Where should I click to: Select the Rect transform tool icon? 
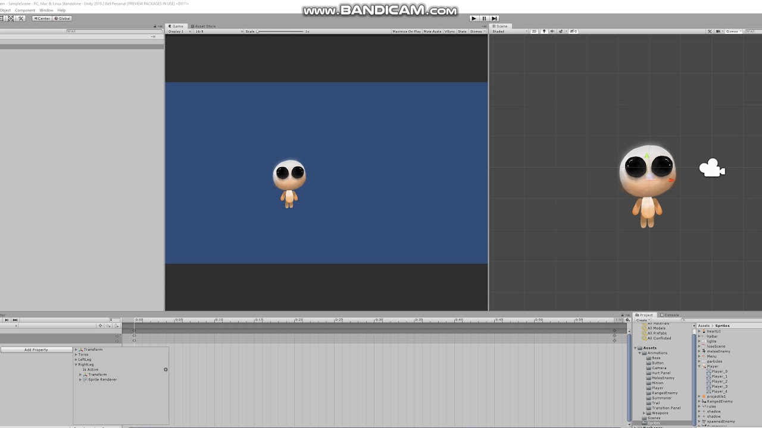pyautogui.click(x=2, y=18)
